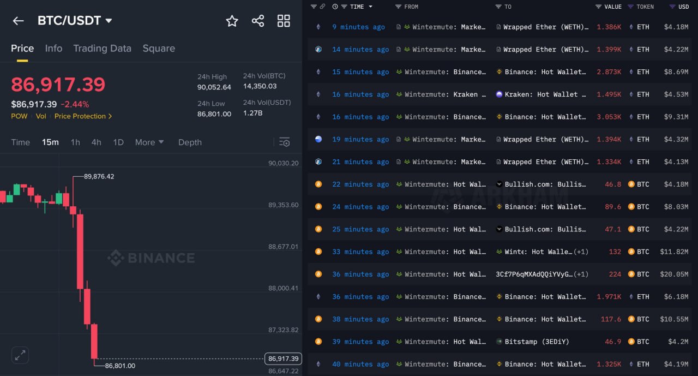Open the Trading Data tab
Viewport: 698px width, 376px height.
[102, 48]
